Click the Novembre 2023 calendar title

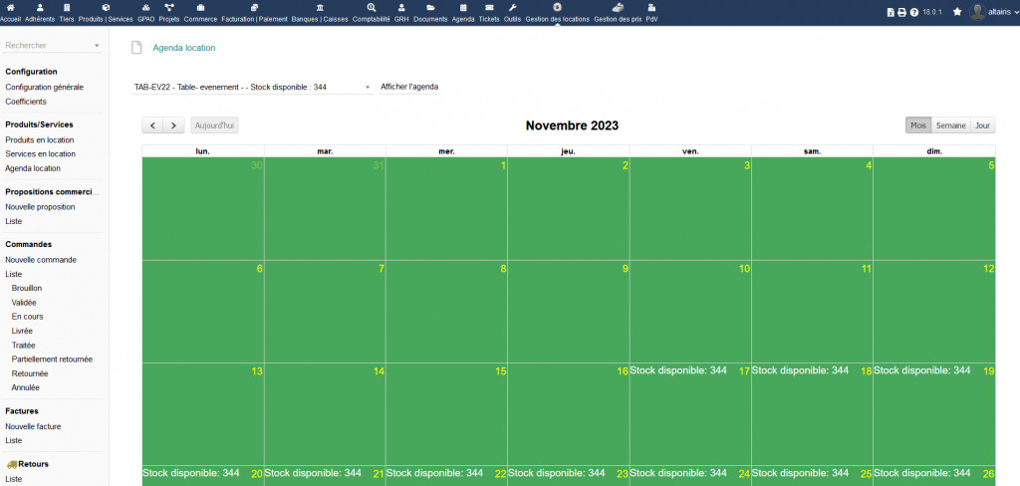tap(572, 125)
